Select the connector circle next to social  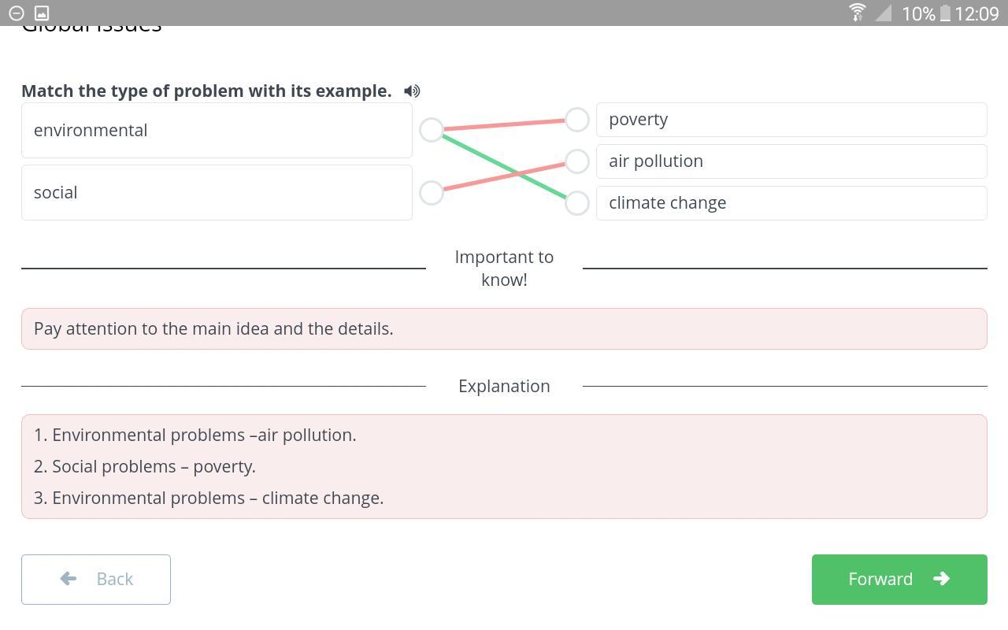pyautogui.click(x=432, y=193)
